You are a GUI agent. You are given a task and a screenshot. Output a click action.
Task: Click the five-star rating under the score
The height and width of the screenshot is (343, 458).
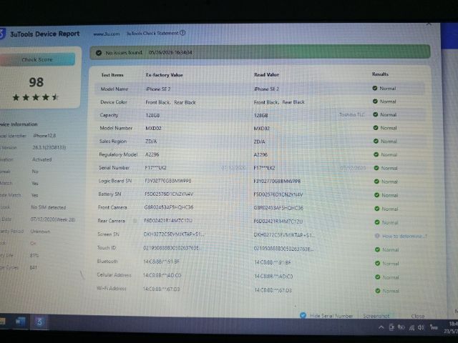(36, 97)
